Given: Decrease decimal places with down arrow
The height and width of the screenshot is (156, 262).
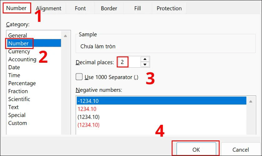Looking at the screenshot, I should point(145,64).
